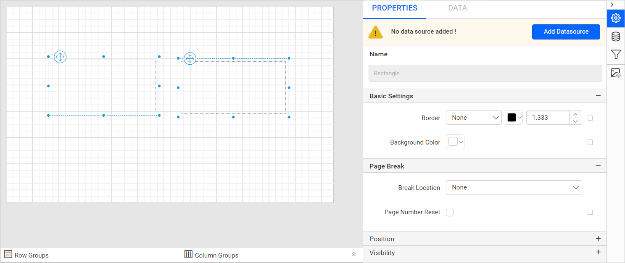Toggle the small square beside Border width
Viewport: 625px width, 263px height.
click(x=590, y=118)
